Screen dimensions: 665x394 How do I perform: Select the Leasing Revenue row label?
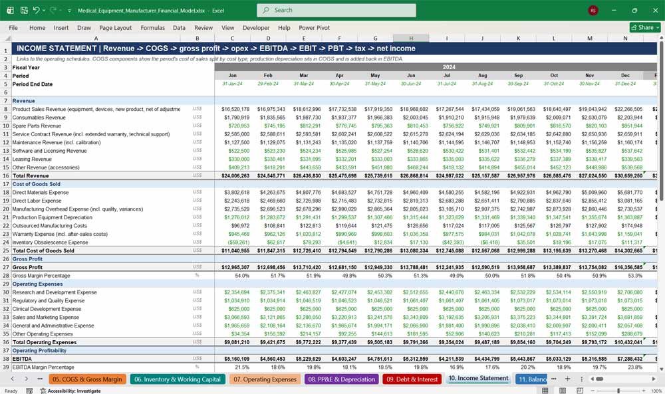(x=96, y=159)
